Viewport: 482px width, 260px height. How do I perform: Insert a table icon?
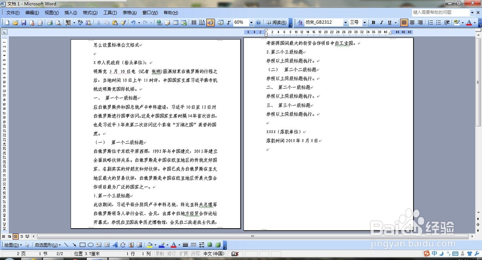[176, 23]
